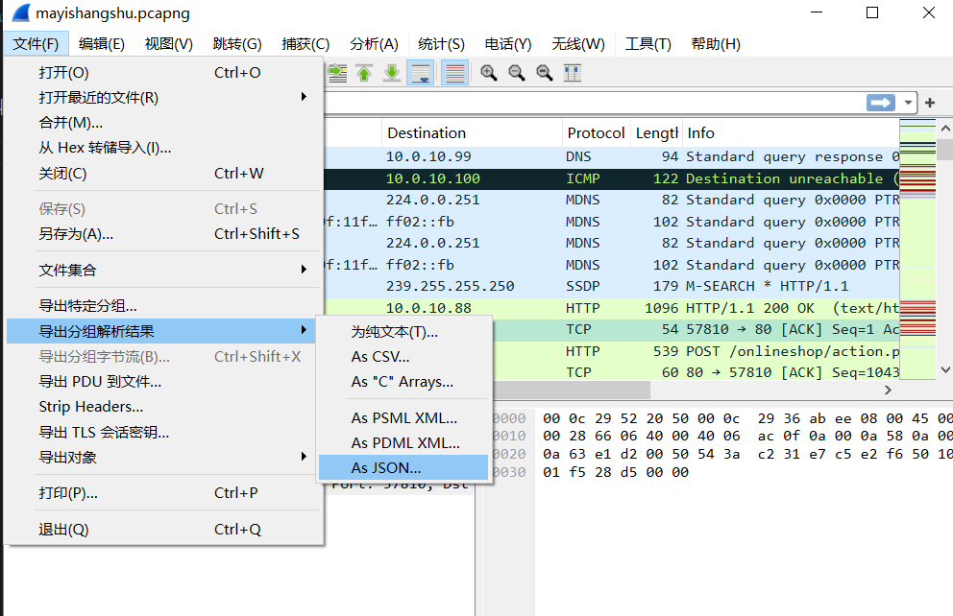Zoom out on packet text
Image resolution: width=953 pixels, height=616 pixels.
[517, 73]
